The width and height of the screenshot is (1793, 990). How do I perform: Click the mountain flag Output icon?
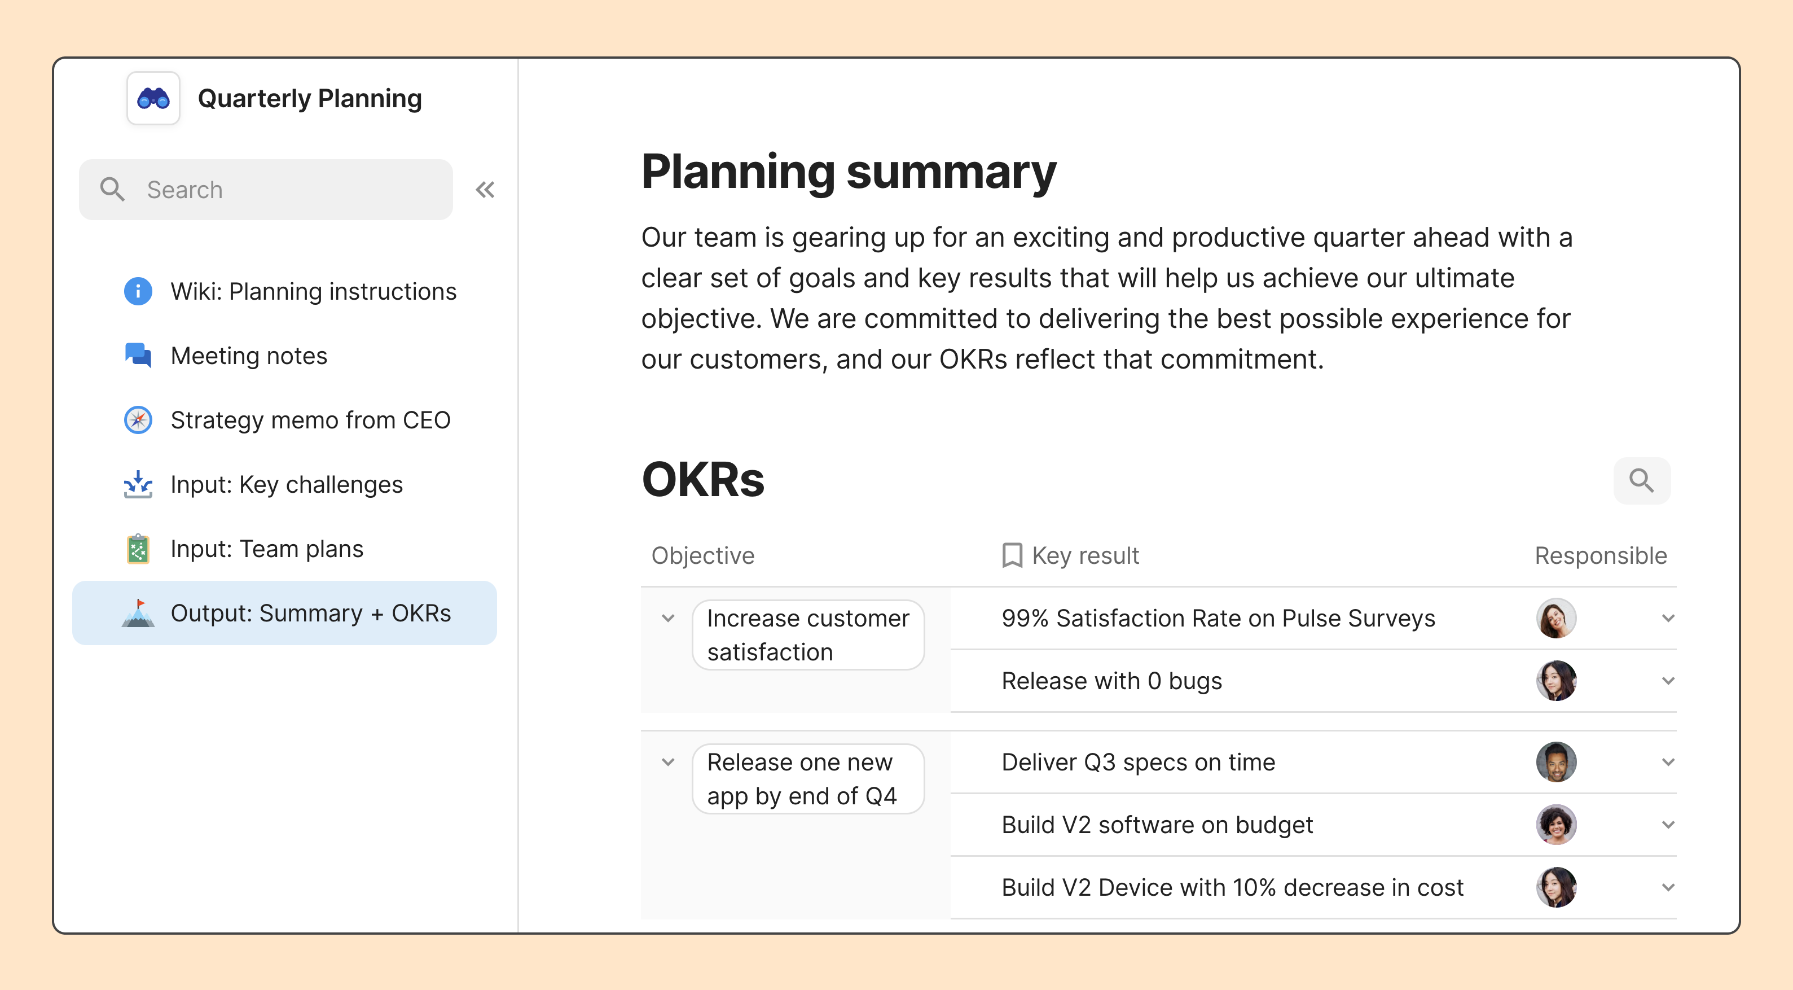click(138, 614)
